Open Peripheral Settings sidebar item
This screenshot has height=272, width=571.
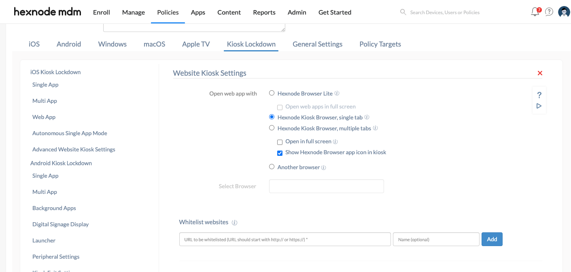coord(56,257)
